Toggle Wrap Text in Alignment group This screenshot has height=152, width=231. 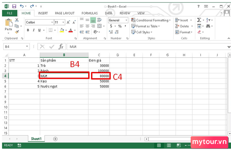pos(99,20)
